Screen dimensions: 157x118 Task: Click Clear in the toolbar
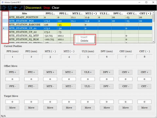pyautogui.click(x=56, y=8)
